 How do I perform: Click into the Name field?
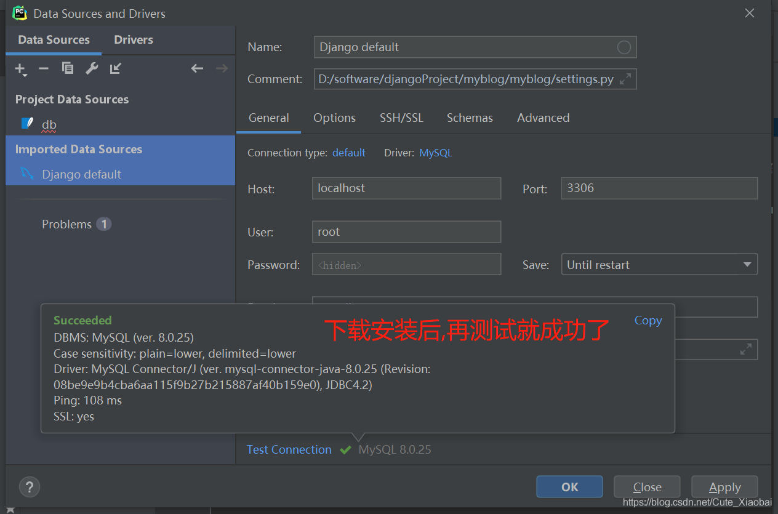pyautogui.click(x=475, y=47)
